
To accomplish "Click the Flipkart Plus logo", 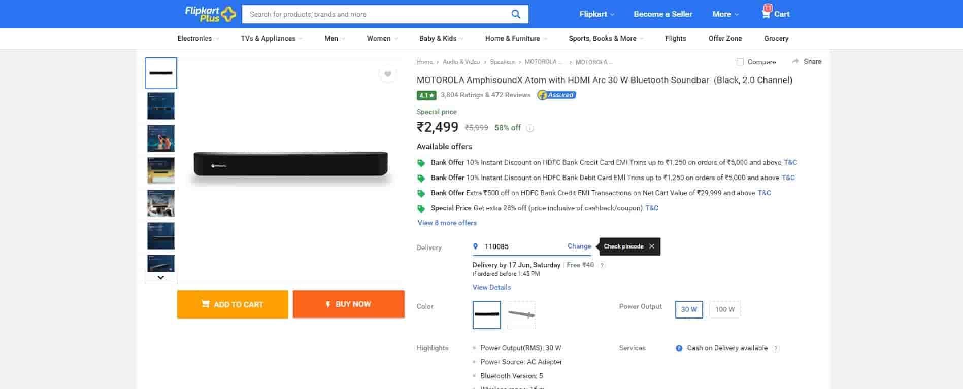I will coord(210,14).
